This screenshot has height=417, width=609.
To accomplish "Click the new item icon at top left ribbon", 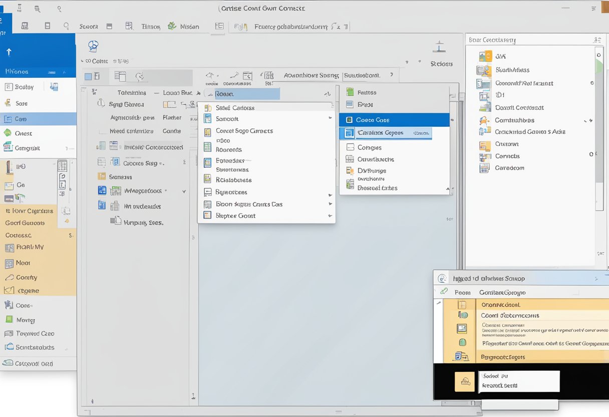I will click(x=20, y=9).
